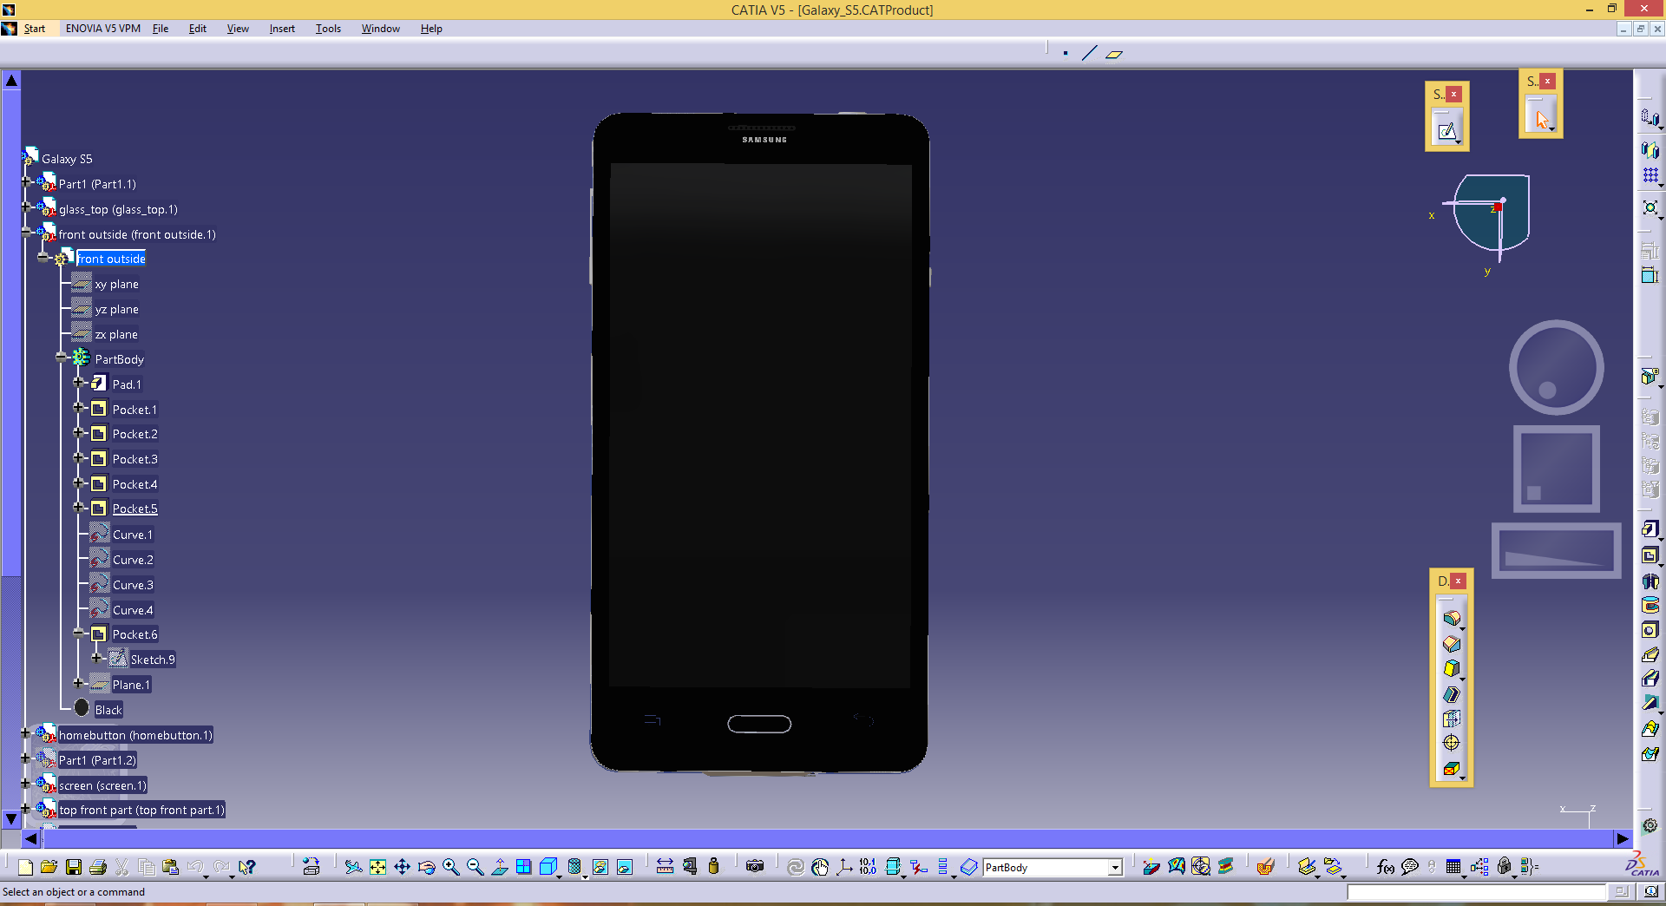Click the Select arrow in S. toolbar

pos(1541,119)
